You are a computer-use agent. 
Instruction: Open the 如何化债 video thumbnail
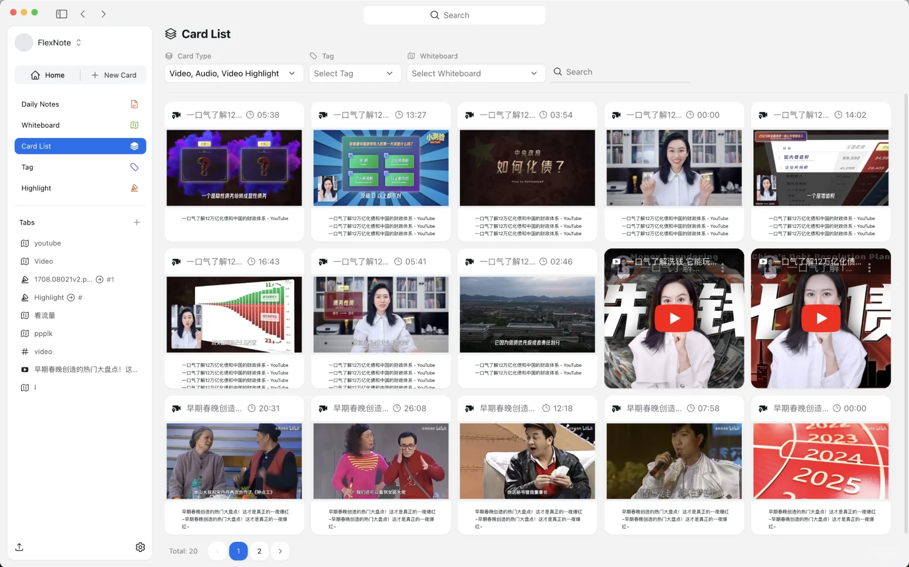[527, 168]
